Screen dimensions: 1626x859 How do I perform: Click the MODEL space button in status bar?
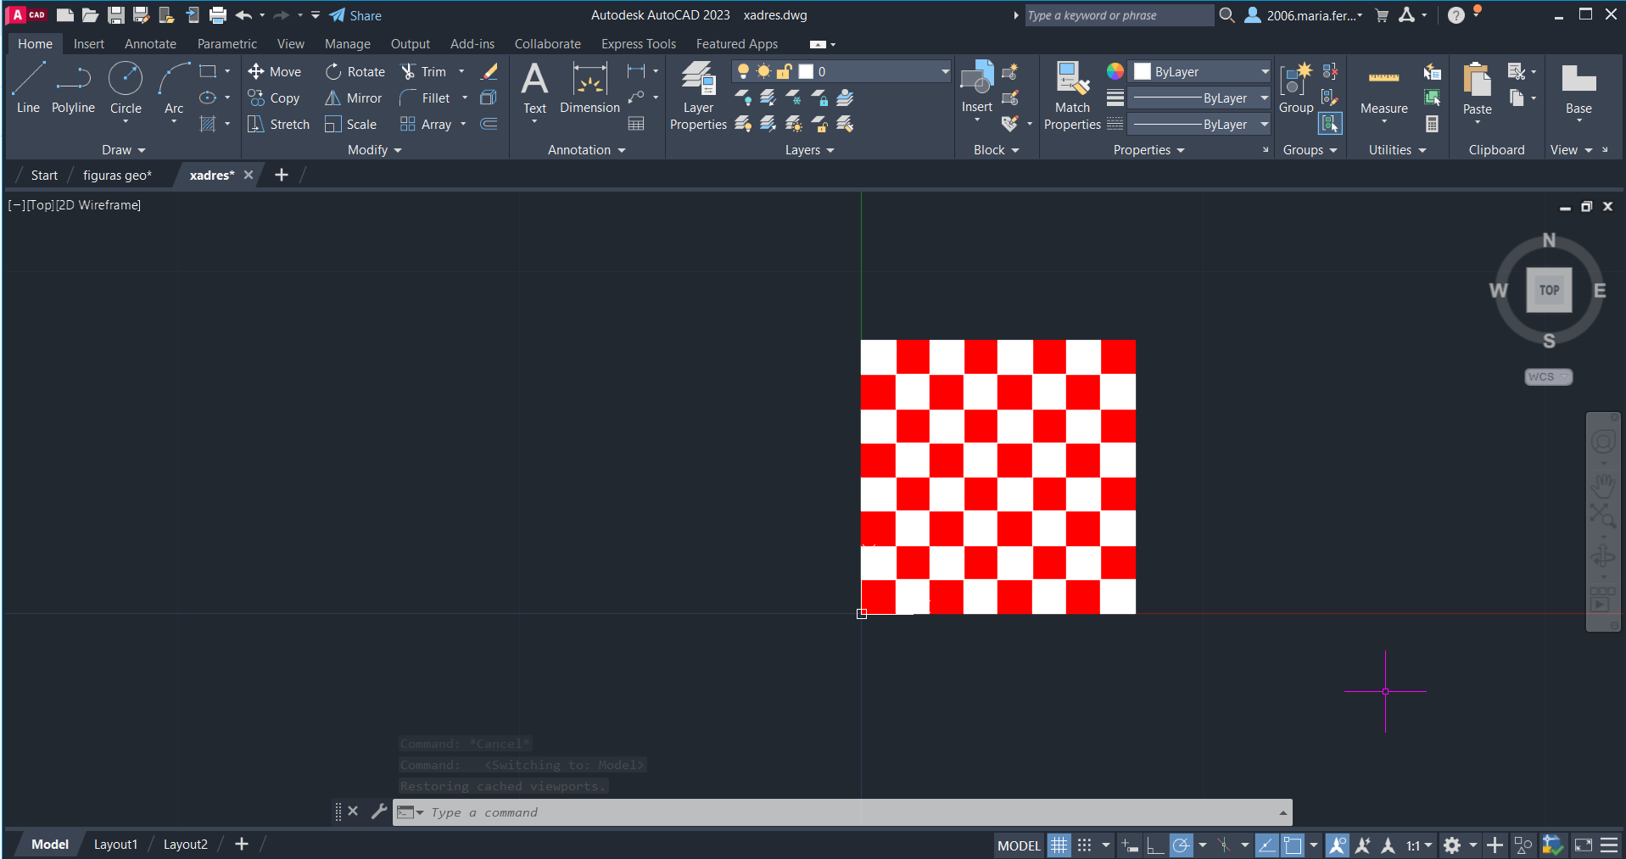tap(1019, 845)
